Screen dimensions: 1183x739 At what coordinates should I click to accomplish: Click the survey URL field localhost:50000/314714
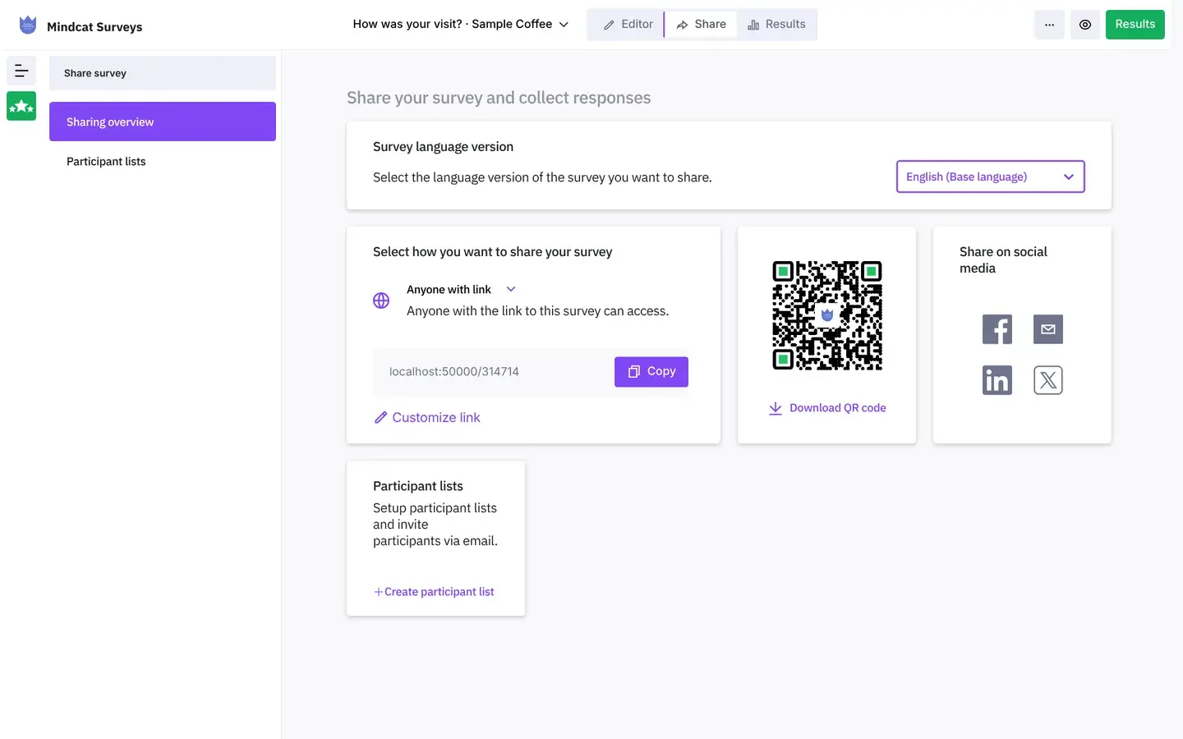(x=493, y=372)
